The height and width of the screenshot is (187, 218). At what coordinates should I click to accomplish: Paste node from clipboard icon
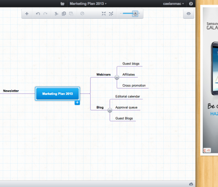point(71,14)
